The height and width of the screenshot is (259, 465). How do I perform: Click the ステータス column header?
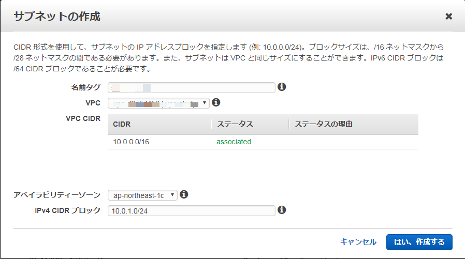pyautogui.click(x=235, y=124)
